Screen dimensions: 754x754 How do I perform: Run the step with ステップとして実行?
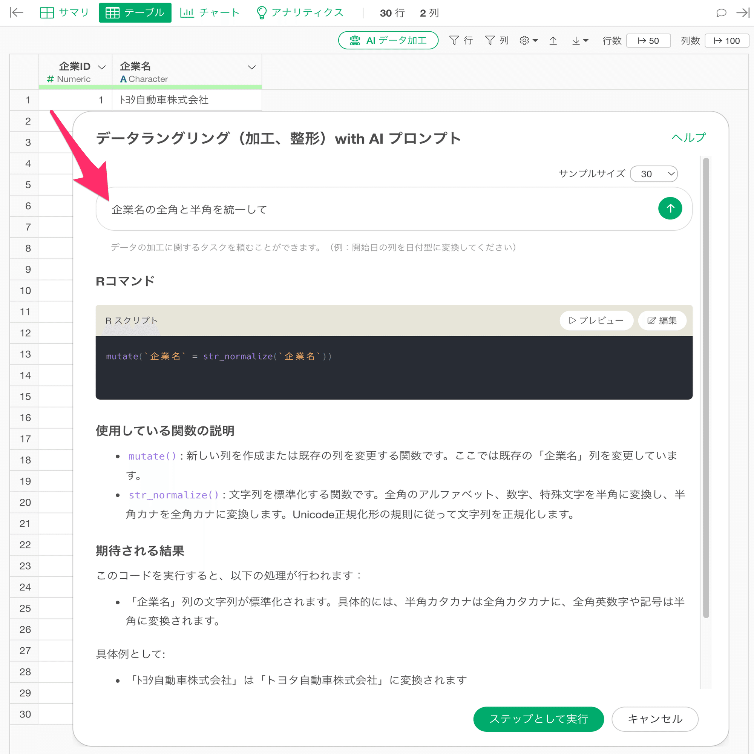pyautogui.click(x=539, y=719)
